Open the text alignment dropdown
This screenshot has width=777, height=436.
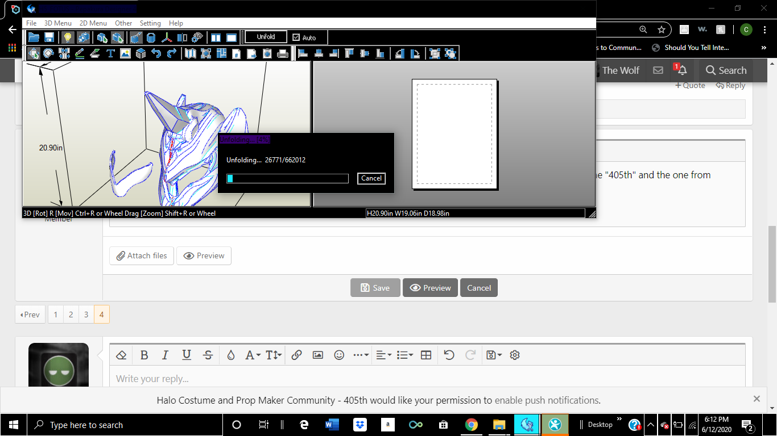point(384,355)
